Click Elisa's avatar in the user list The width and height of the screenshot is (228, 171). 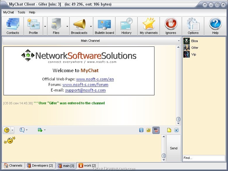pos(187,41)
